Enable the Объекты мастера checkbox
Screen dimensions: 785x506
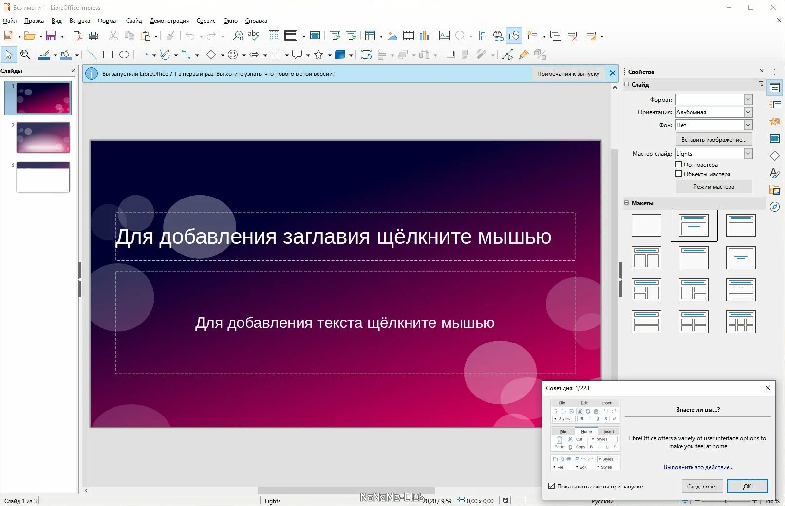point(678,174)
